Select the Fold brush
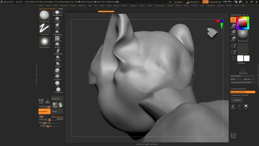The image size is (259, 146). tap(57, 84)
